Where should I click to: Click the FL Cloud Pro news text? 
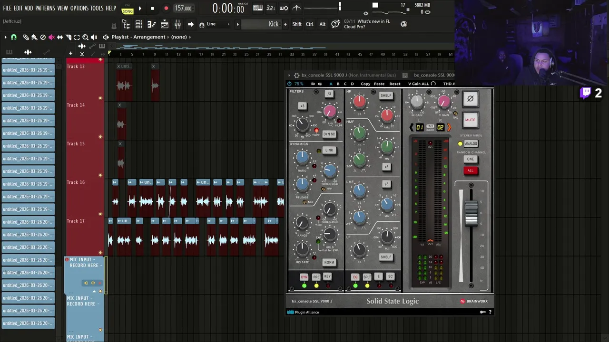pyautogui.click(x=367, y=24)
